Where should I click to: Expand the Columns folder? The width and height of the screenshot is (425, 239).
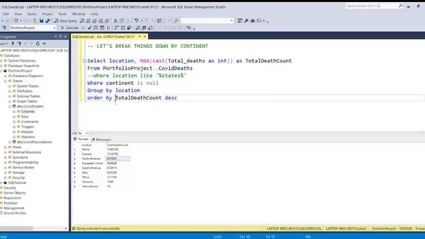click(14, 112)
